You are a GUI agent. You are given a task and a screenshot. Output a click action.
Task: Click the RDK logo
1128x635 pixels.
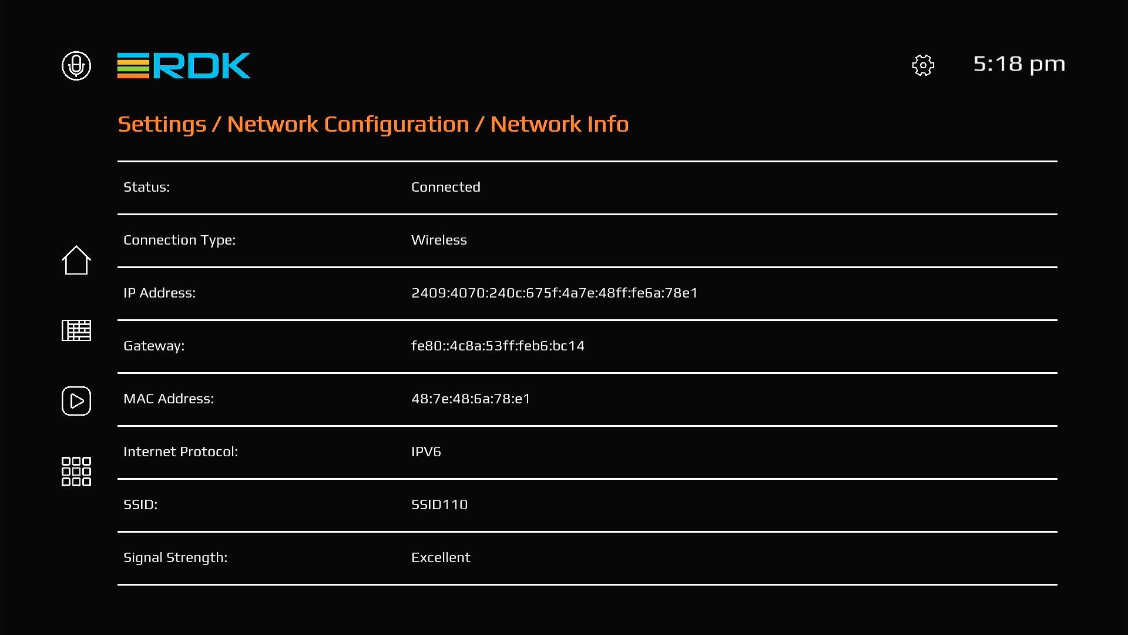[184, 65]
